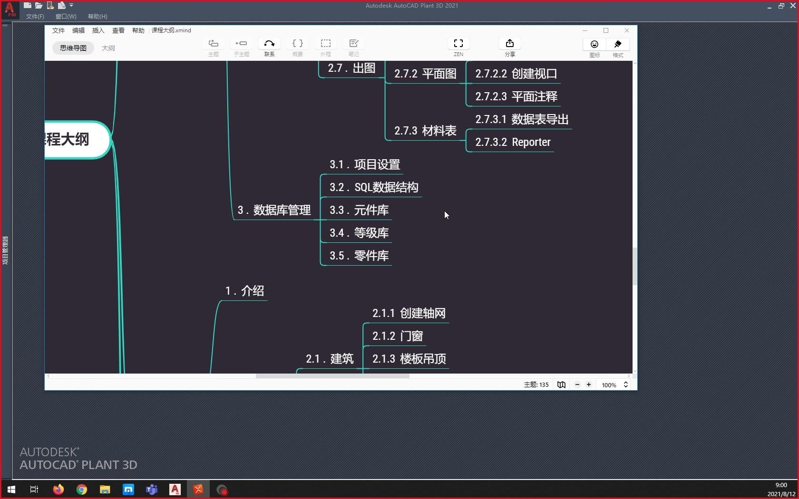Enter ZEN fullscreen mode

click(458, 44)
